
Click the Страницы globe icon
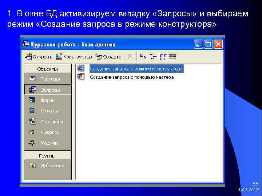[x=33, y=121]
